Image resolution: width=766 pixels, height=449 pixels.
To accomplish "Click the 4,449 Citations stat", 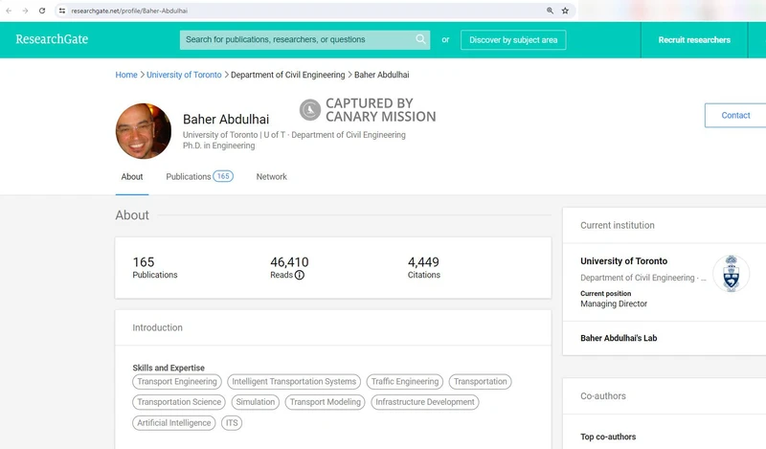I will coord(423,268).
